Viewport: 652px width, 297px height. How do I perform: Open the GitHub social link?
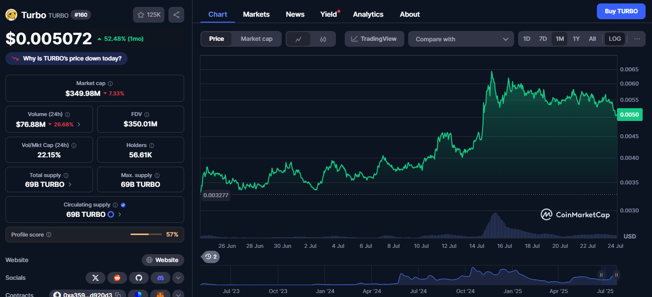139,278
